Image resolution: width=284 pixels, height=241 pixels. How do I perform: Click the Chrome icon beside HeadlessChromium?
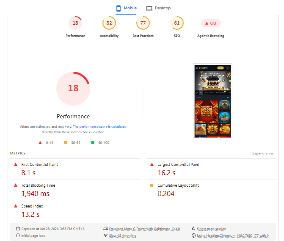point(193,235)
